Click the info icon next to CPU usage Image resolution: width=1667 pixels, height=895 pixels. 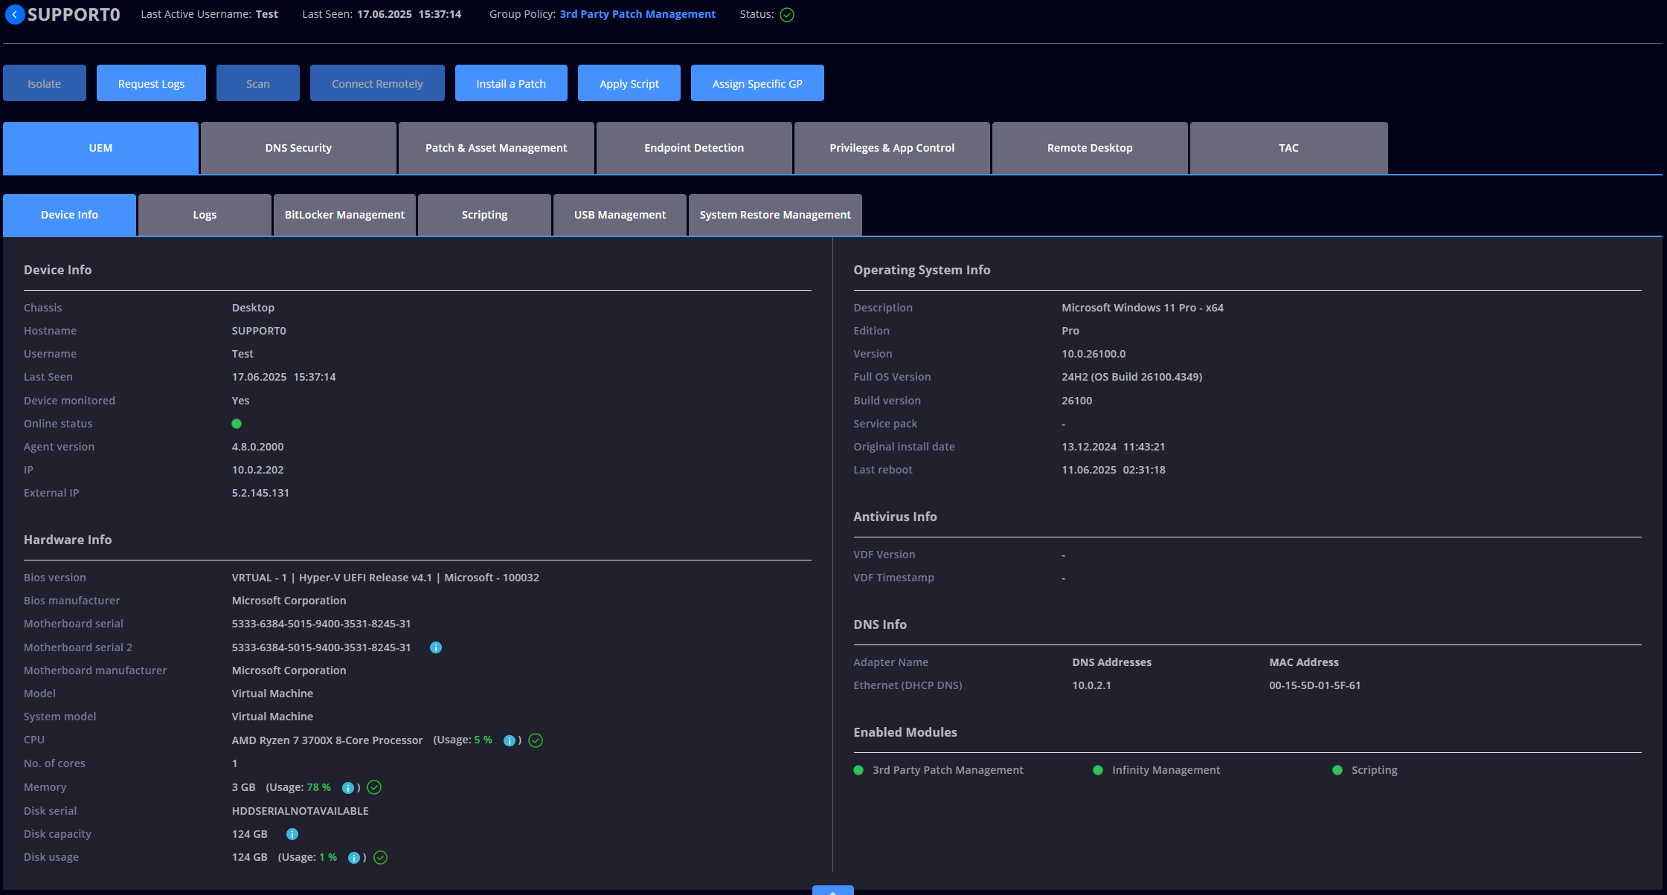coord(510,740)
